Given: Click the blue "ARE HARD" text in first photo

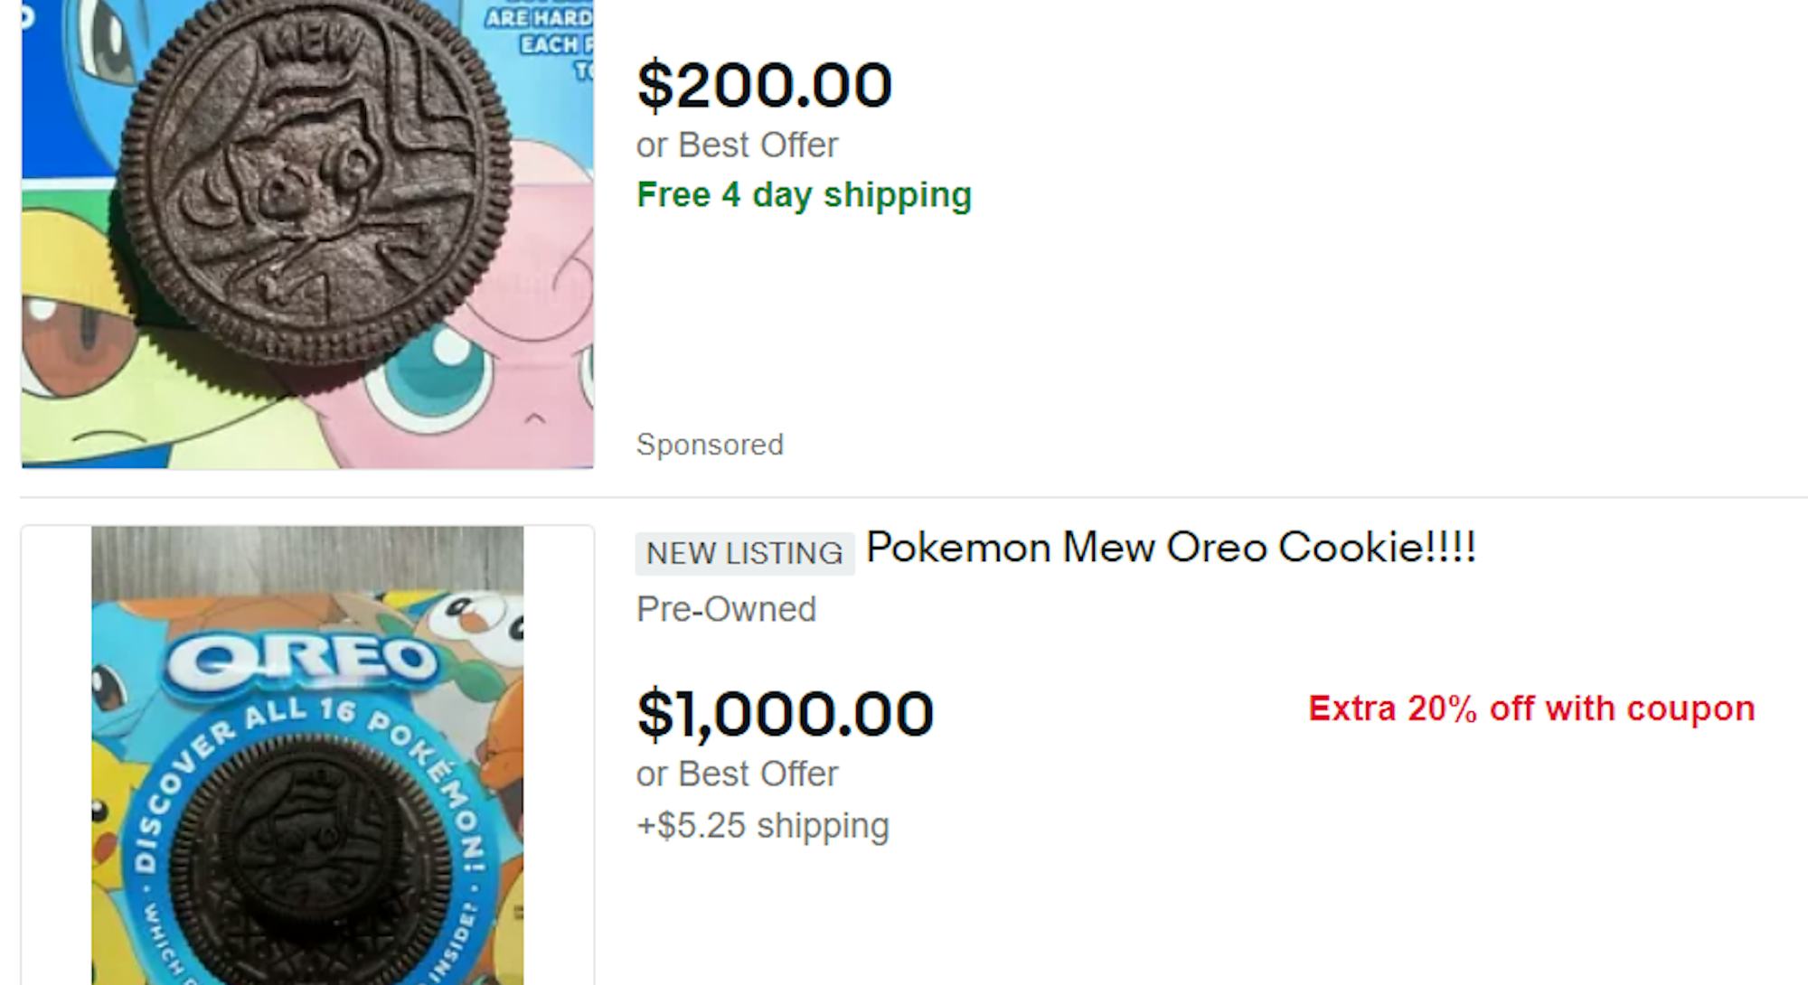Looking at the screenshot, I should (538, 18).
